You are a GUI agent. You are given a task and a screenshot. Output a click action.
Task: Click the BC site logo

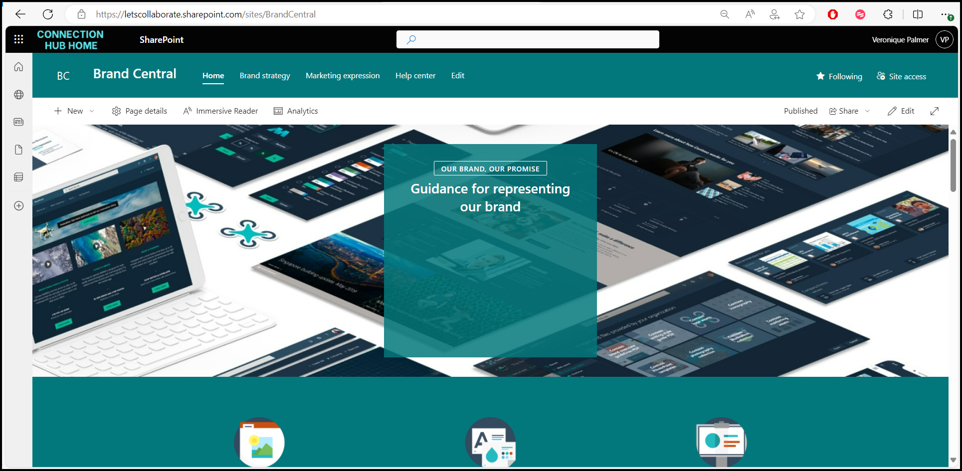click(63, 76)
